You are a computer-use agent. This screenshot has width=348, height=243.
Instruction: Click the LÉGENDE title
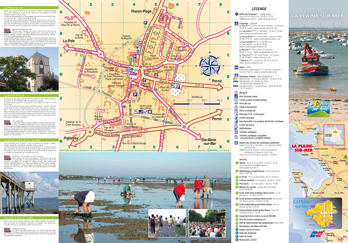(259, 9)
